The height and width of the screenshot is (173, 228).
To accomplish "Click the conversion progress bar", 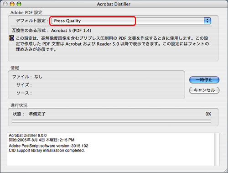I will tap(111, 121).
